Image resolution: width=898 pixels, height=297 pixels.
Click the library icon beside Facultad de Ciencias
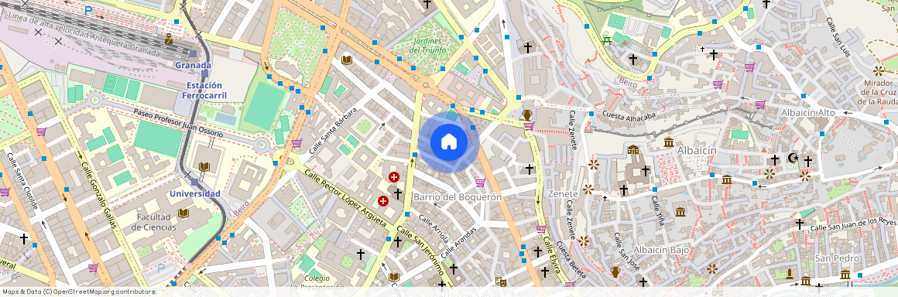183,213
